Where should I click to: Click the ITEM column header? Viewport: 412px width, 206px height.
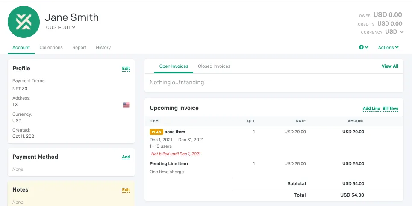coord(154,121)
